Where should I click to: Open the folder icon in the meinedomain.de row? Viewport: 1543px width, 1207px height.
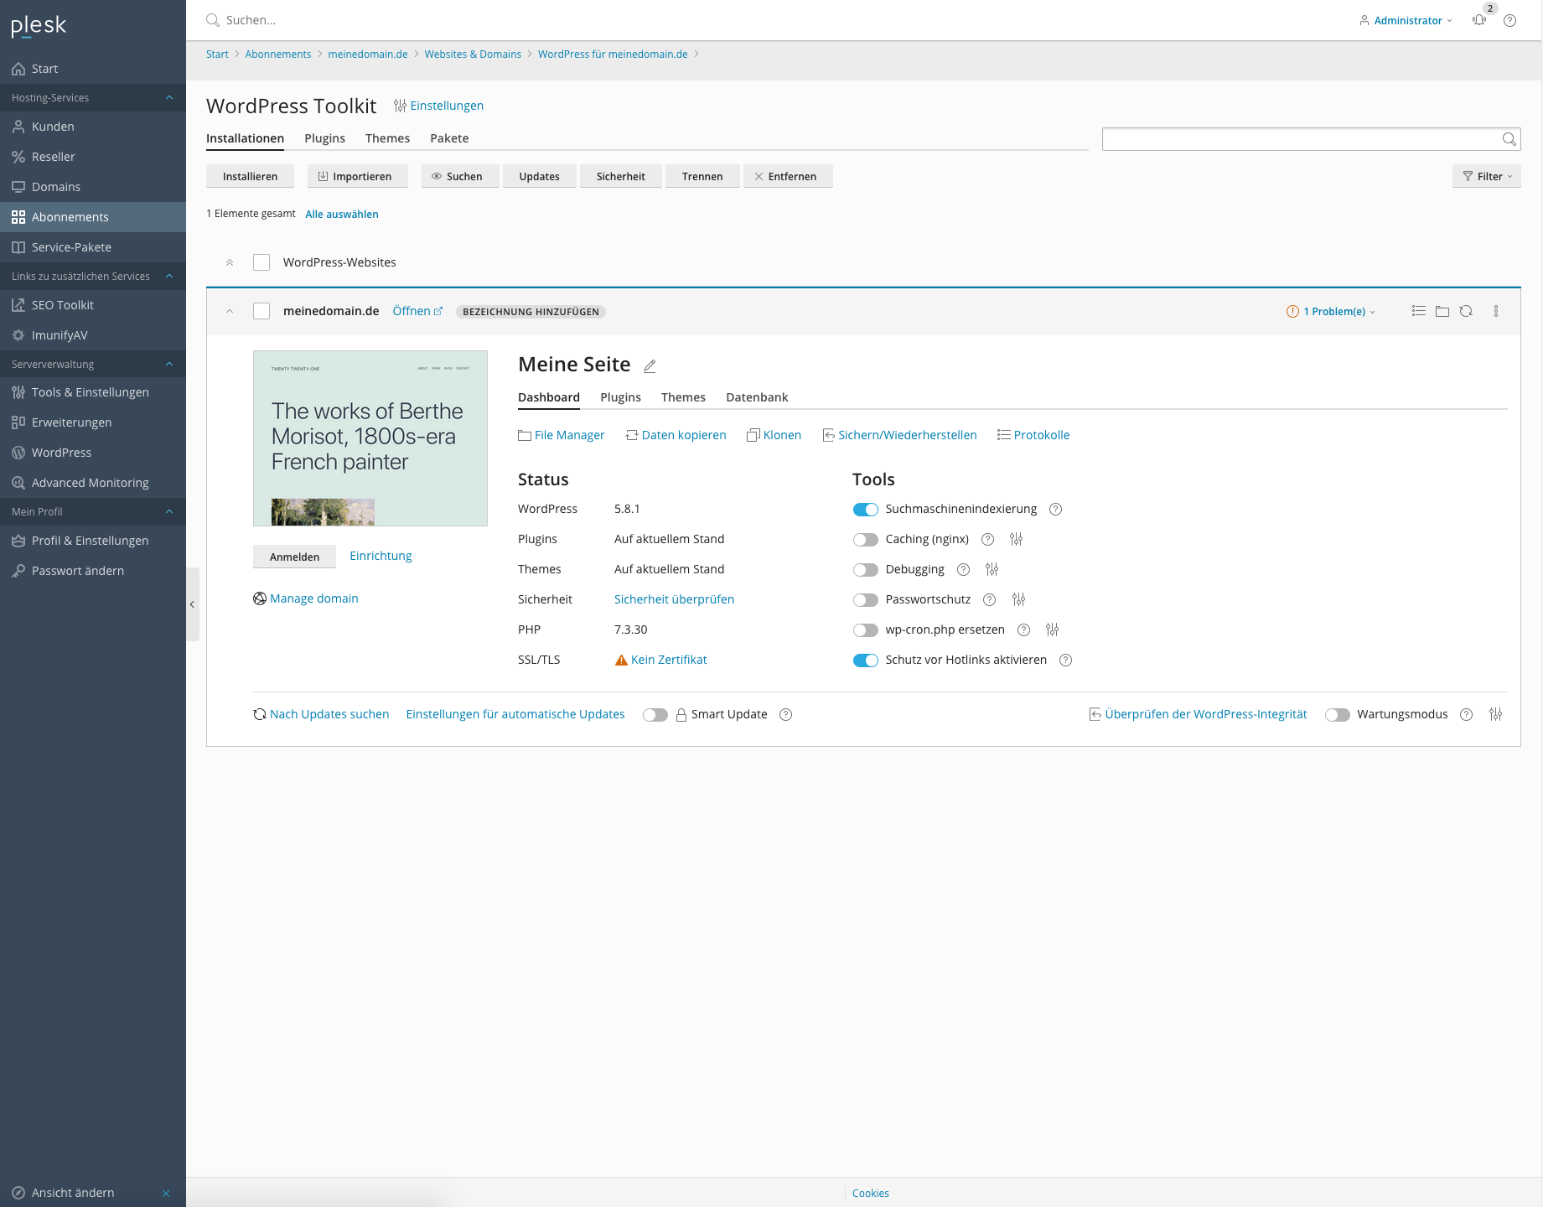tap(1442, 311)
